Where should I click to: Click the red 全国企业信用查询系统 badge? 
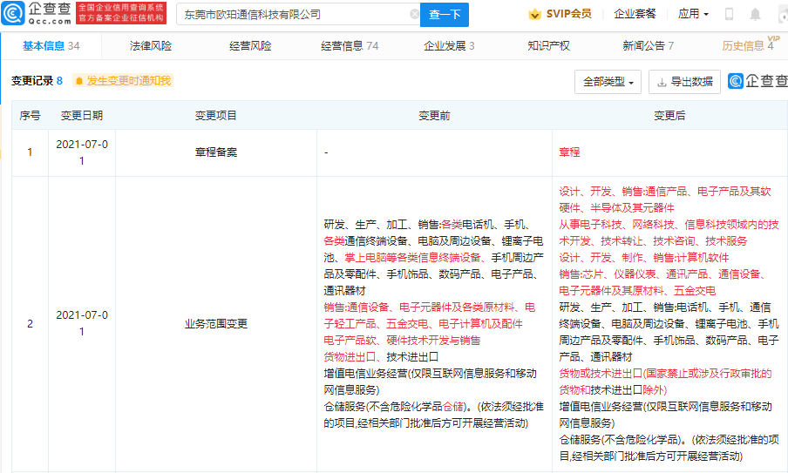(x=121, y=13)
